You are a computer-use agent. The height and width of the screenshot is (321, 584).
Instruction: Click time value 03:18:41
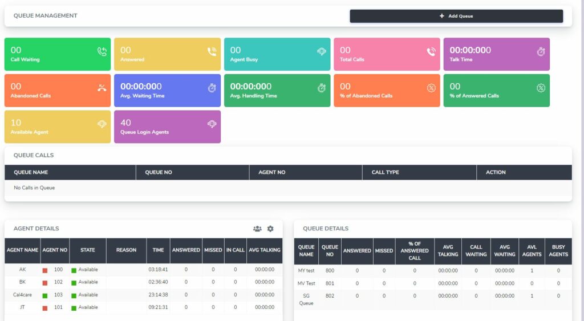pyautogui.click(x=158, y=269)
